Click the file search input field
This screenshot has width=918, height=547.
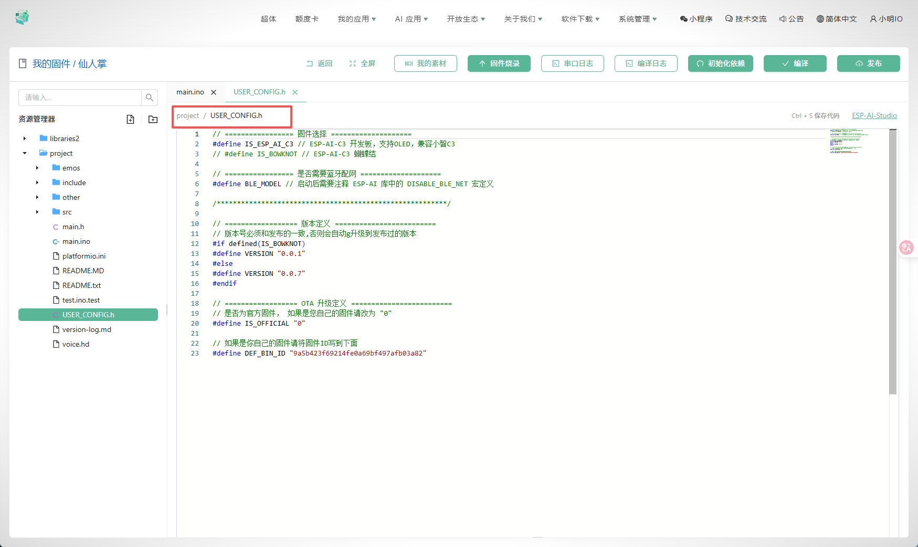click(80, 98)
